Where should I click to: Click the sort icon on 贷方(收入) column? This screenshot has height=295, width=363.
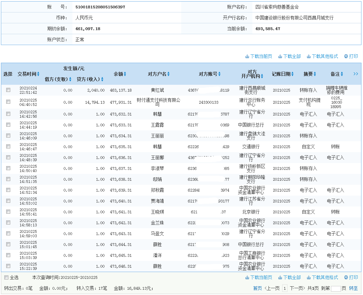(102, 79)
